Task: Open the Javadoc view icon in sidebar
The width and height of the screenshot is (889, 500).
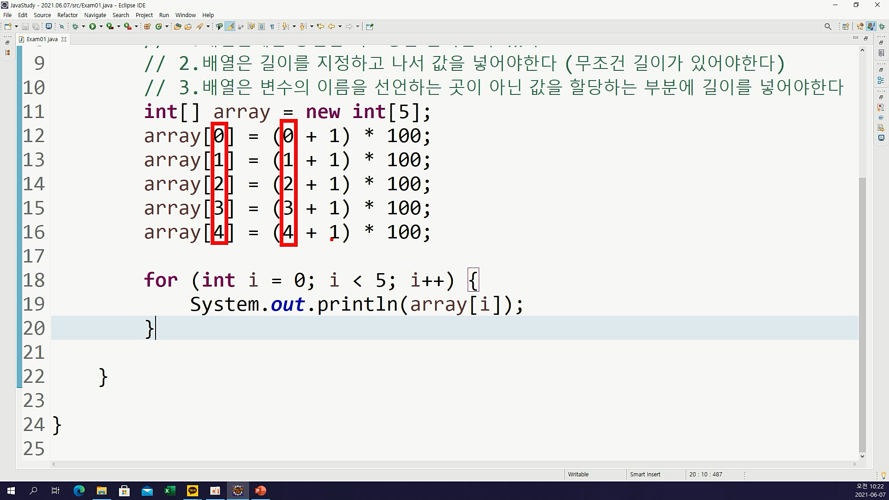Action: pos(881,118)
